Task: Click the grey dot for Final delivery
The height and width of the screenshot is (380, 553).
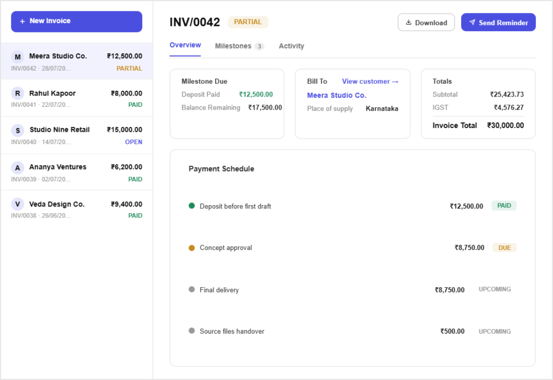Action: (192, 289)
